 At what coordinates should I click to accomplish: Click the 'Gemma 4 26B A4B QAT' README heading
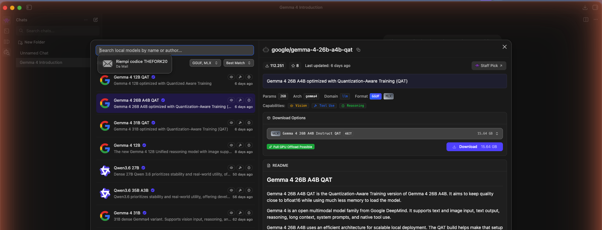[x=299, y=180]
